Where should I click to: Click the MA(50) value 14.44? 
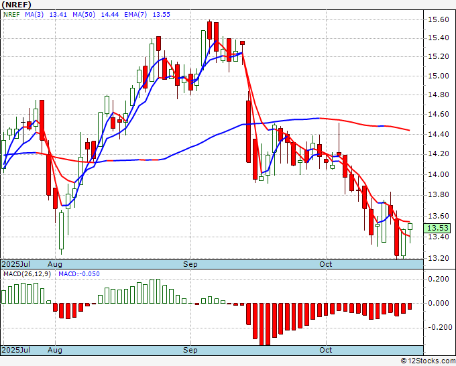coord(109,14)
